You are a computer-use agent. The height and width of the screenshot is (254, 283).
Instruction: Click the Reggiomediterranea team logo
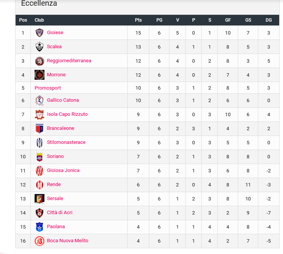click(x=40, y=61)
